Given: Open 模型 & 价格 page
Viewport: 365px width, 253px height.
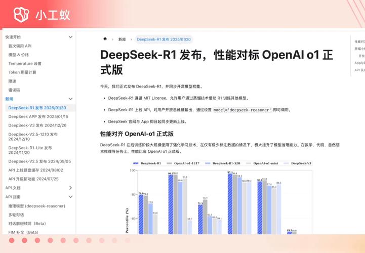Looking at the screenshot, I should pos(19,55).
